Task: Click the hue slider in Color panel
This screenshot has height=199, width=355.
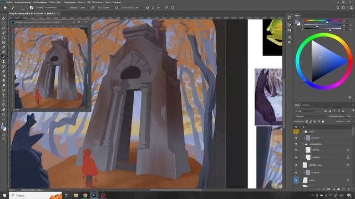Action: coord(323,21)
